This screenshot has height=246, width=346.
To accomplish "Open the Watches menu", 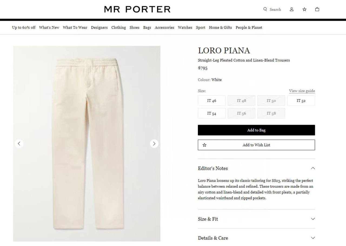I will click(x=185, y=28).
